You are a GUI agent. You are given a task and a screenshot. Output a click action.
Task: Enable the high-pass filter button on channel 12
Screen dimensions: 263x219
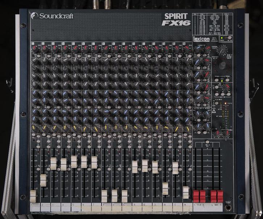pyautogui.click(x=150, y=56)
